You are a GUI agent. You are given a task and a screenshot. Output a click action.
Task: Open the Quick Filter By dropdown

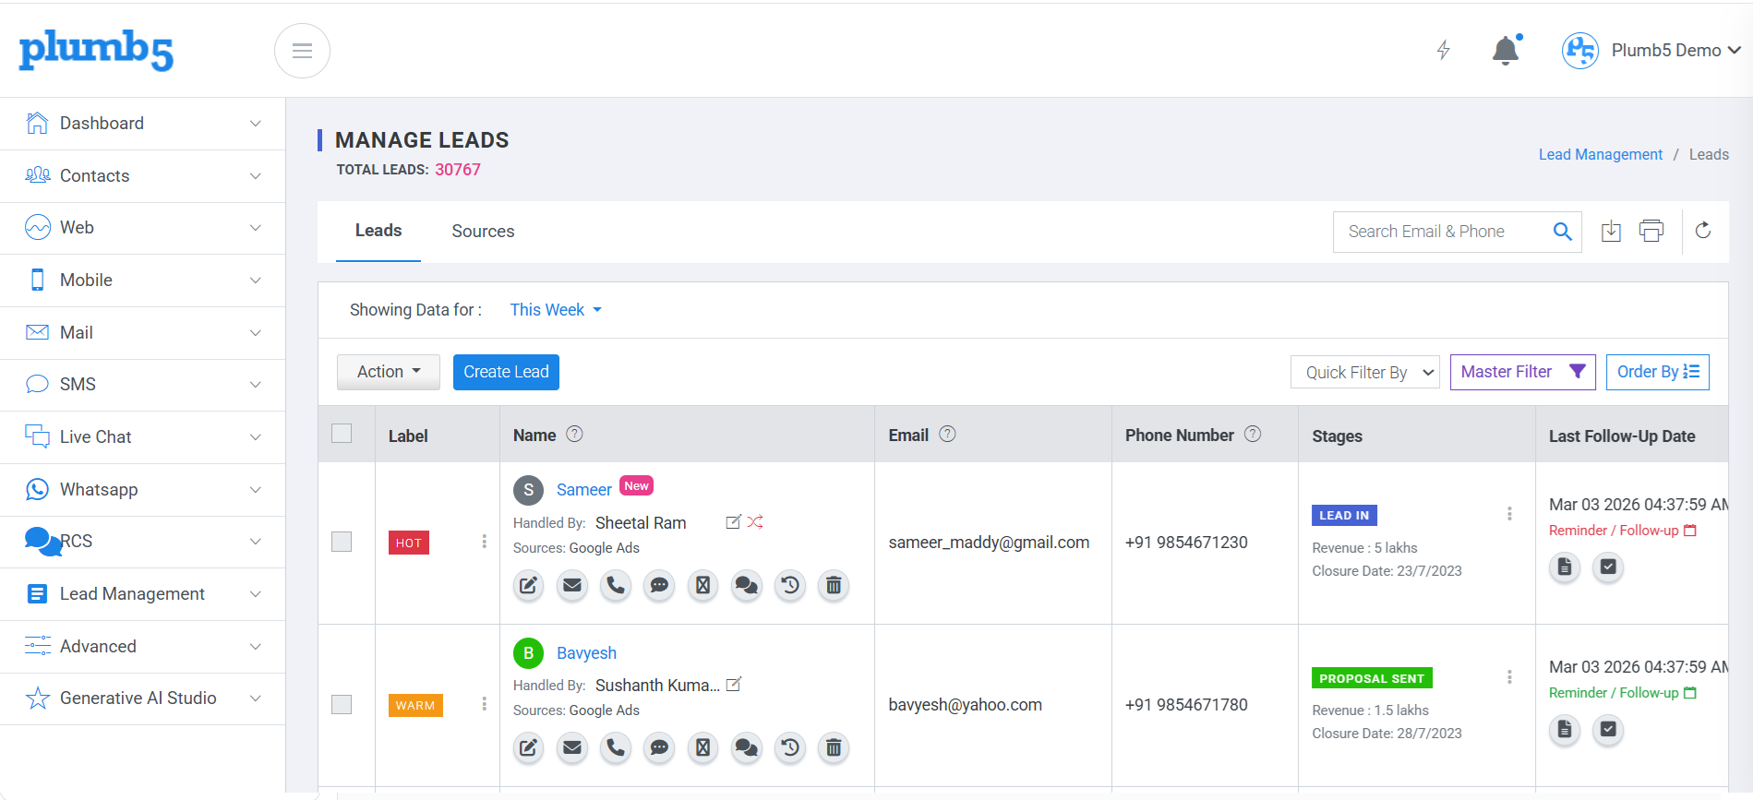[1365, 372]
